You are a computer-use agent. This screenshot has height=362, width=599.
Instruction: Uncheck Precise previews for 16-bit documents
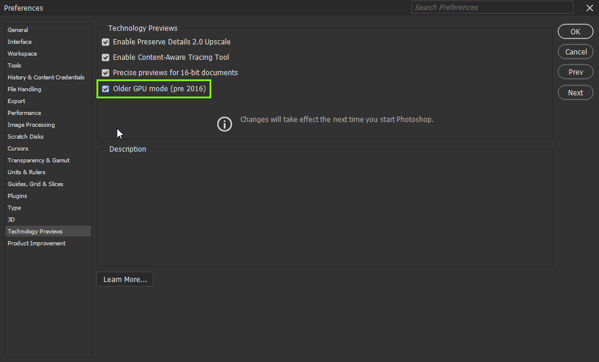(x=105, y=73)
